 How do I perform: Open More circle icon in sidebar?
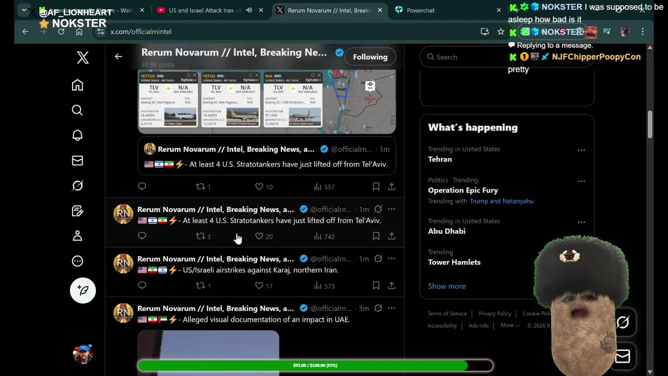pyautogui.click(x=77, y=261)
